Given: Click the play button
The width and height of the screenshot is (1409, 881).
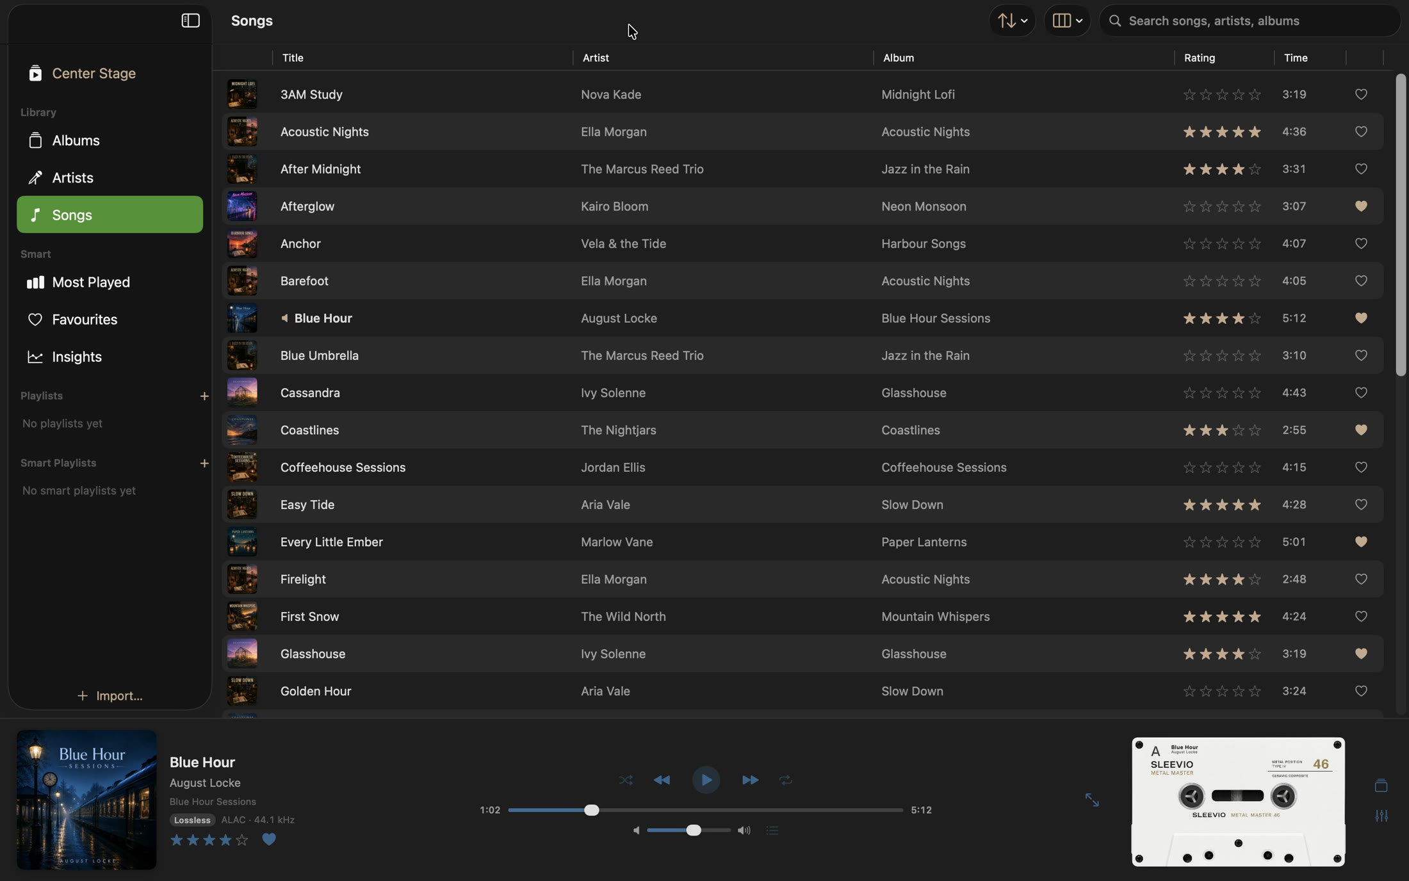Looking at the screenshot, I should (x=706, y=780).
